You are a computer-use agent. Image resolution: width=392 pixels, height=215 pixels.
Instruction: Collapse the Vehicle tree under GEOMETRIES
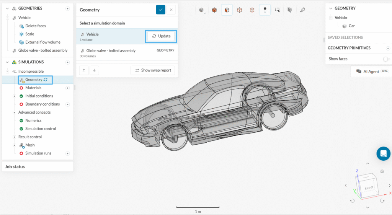pos(8,18)
